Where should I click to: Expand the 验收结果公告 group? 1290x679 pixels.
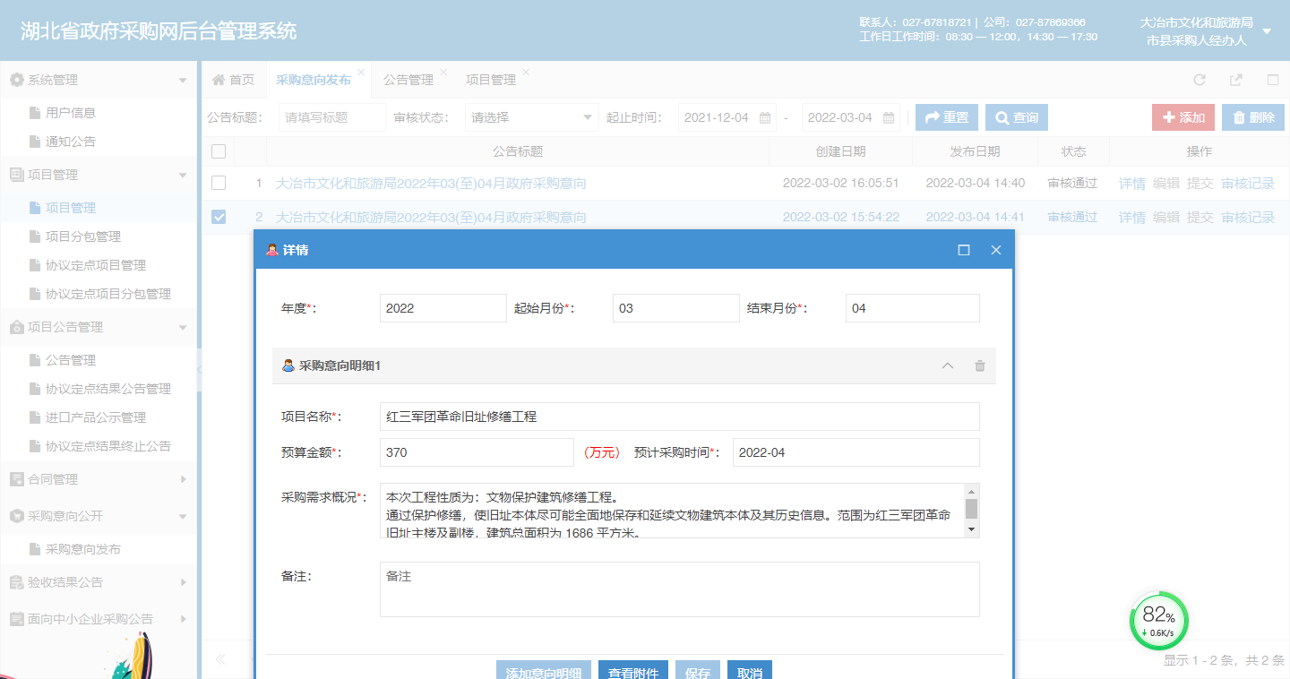coord(183,582)
